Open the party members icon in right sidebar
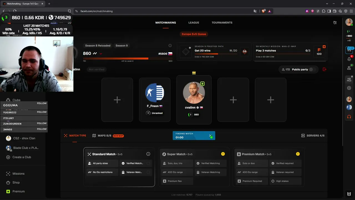 click(349, 79)
